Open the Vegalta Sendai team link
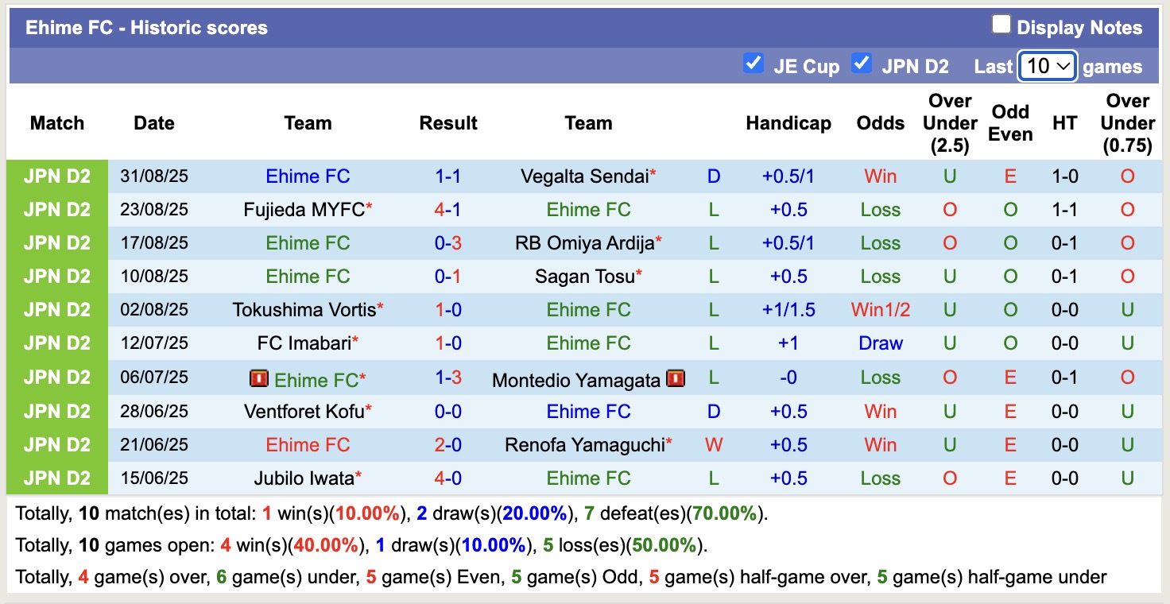Viewport: 1170px width, 604px height. (x=585, y=176)
